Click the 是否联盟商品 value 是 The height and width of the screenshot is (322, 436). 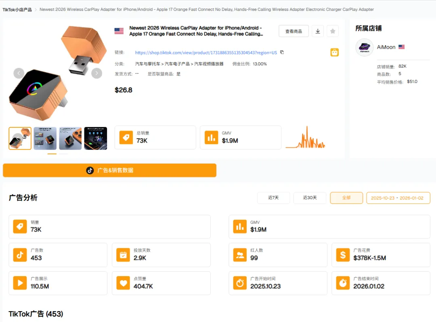[x=178, y=74]
